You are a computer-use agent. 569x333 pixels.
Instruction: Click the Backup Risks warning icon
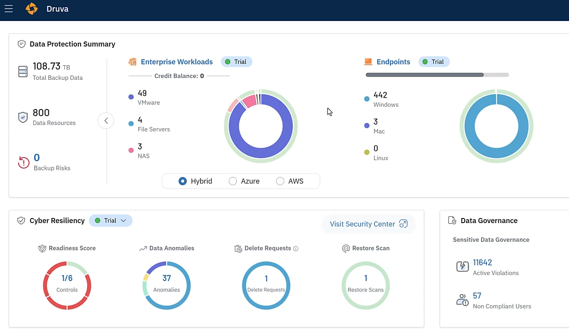click(x=23, y=163)
